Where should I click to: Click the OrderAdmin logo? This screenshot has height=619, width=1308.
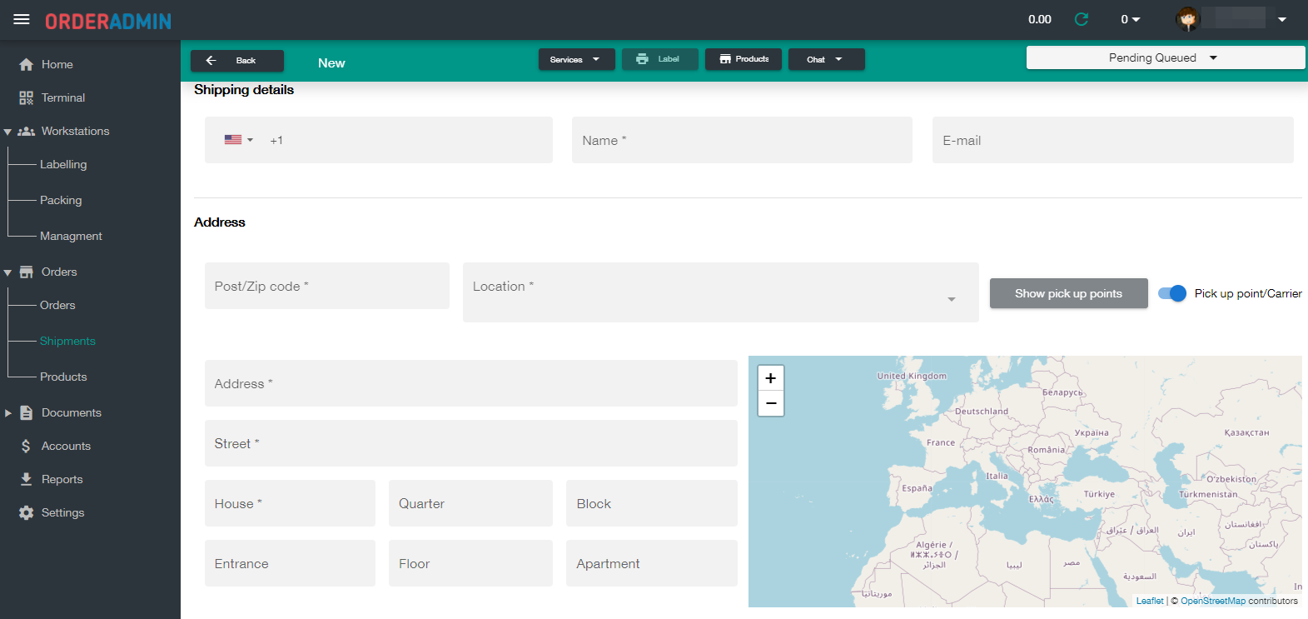tap(108, 21)
